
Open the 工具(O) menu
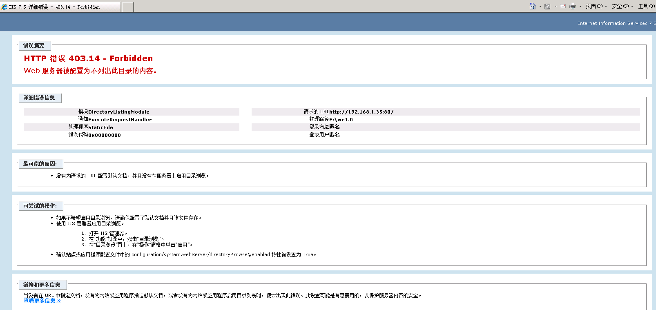(x=647, y=6)
